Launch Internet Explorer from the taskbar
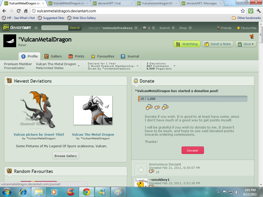The image size is (263, 197). pyautogui.click(x=23, y=192)
